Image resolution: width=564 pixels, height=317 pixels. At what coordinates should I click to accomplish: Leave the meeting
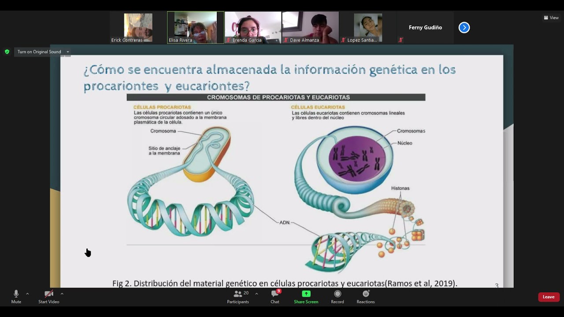[x=549, y=297]
